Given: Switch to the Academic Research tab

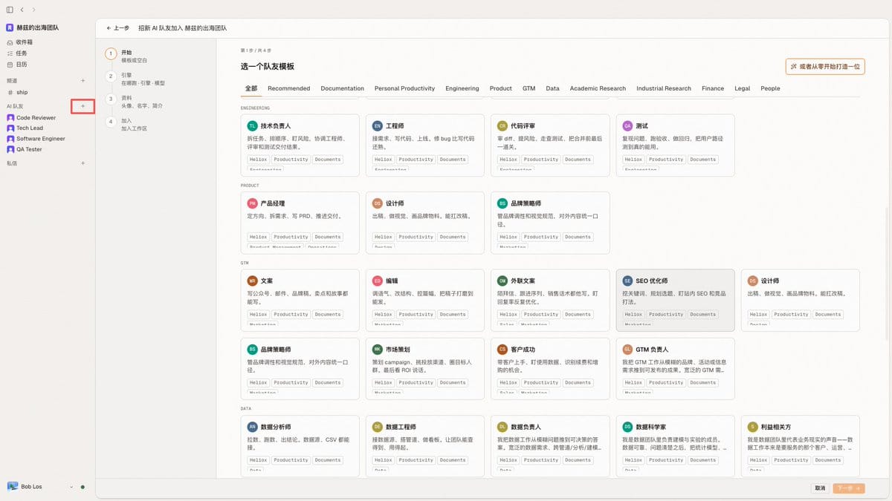Looking at the screenshot, I should coord(598,88).
